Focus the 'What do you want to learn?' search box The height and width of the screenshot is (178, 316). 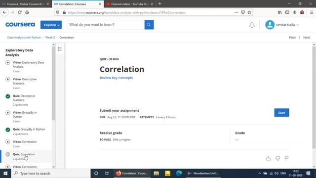point(106,25)
